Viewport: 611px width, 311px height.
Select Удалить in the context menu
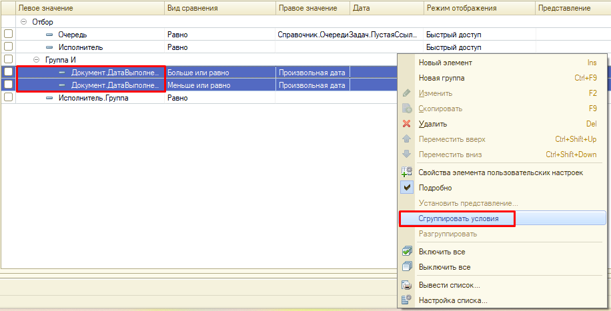click(503, 124)
